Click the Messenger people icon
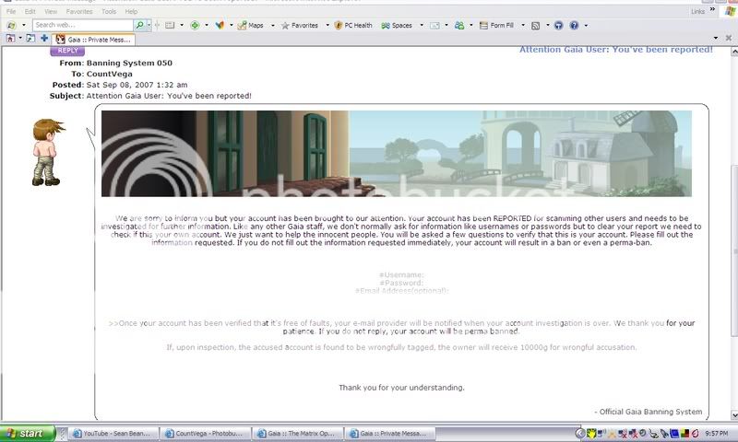This screenshot has height=442, width=738. tap(459, 26)
